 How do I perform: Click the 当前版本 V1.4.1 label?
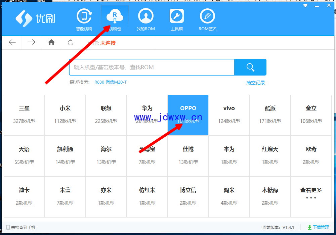[x=278, y=228]
